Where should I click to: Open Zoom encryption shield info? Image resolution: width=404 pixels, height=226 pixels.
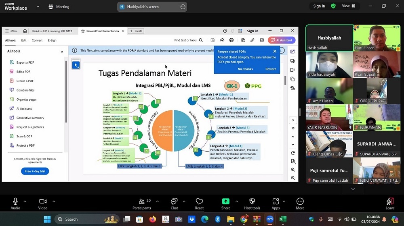(333, 6)
